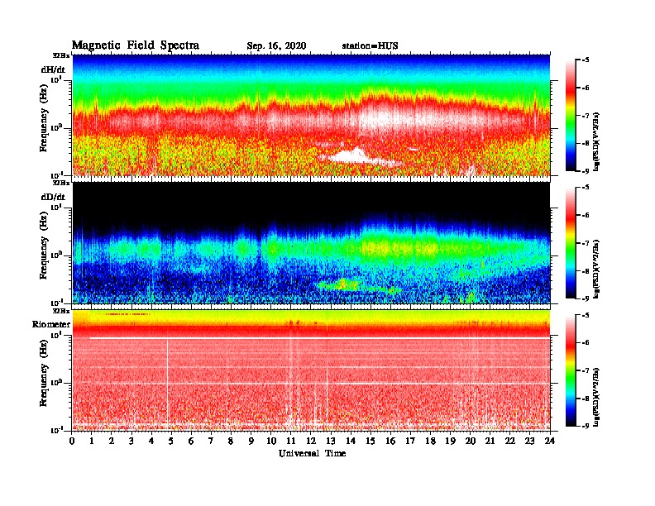The image size is (655, 506).
Task: Click the white burst in dH/dt near 14 UT
Action: pos(351,156)
